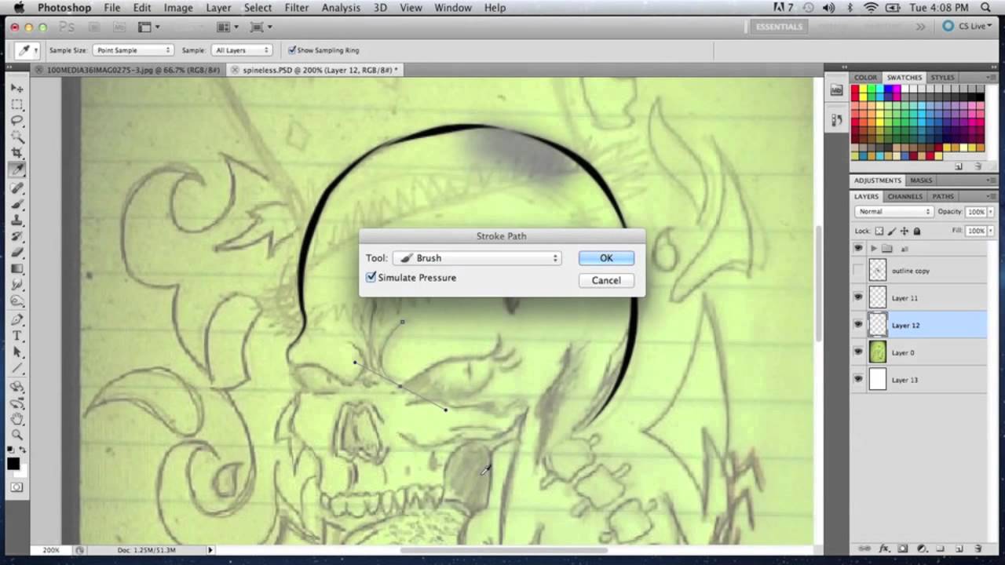Screen dimensions: 1005x565
Task: Select the Brush tool in toolbox
Action: (16, 204)
